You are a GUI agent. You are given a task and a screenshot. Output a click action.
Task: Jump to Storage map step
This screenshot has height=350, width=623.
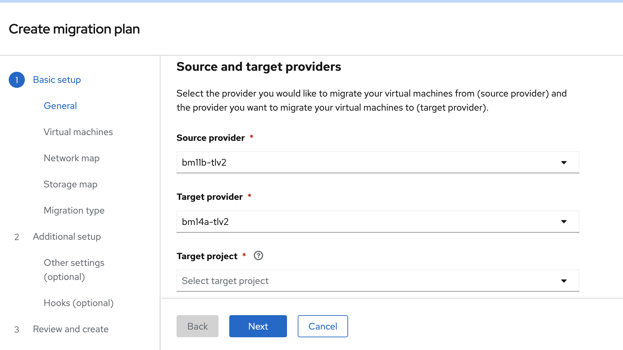[x=70, y=184]
